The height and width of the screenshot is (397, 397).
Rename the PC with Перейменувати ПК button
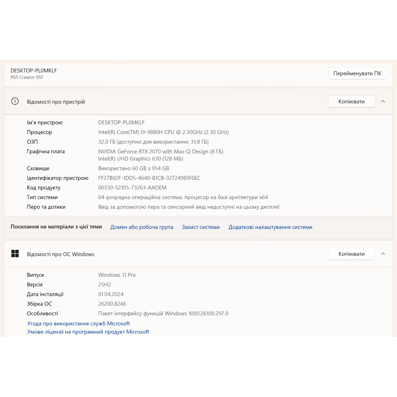pos(357,73)
